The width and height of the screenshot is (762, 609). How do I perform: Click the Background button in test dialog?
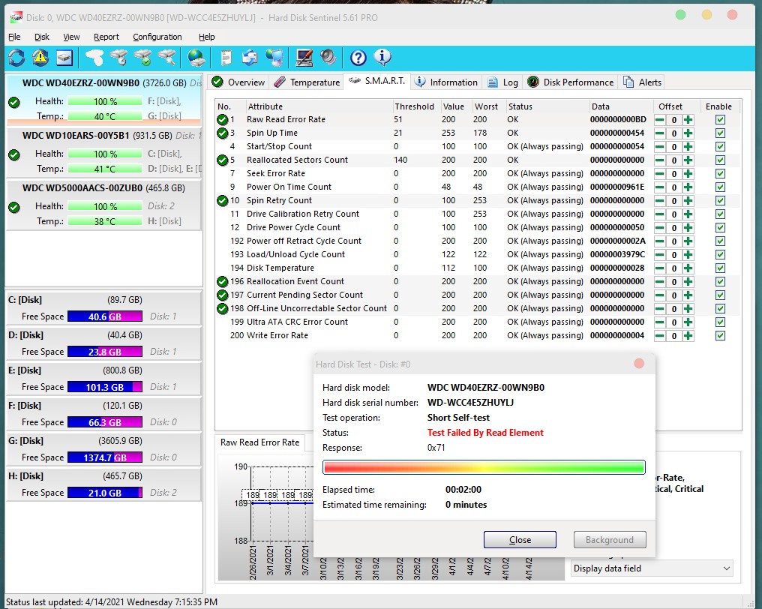[610, 539]
